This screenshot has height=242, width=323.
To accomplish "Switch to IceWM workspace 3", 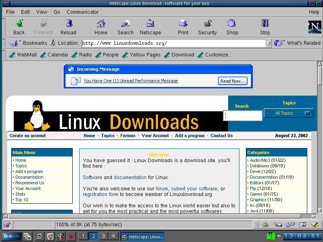I will coord(103,236).
